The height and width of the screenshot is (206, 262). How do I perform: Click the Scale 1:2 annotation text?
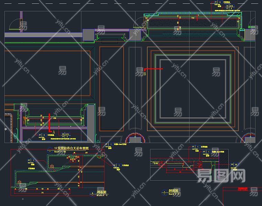pos(174,194)
